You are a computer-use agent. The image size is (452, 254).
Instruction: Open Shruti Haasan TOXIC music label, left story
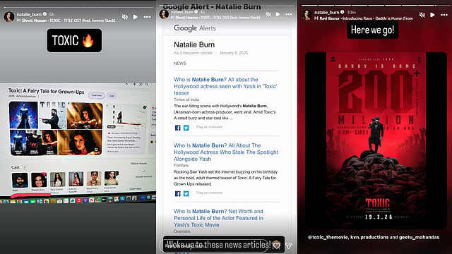point(66,20)
